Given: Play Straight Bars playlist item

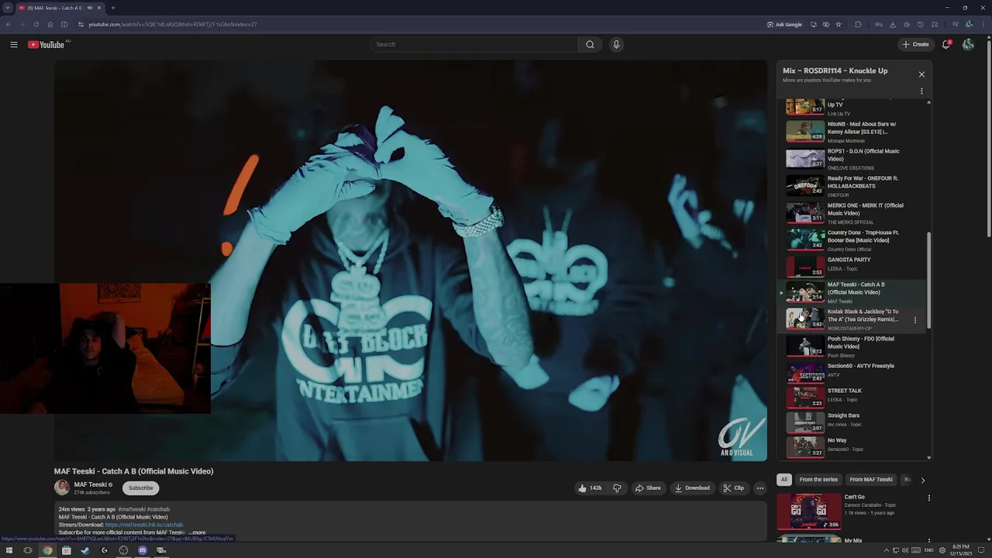Looking at the screenshot, I should pyautogui.click(x=851, y=422).
